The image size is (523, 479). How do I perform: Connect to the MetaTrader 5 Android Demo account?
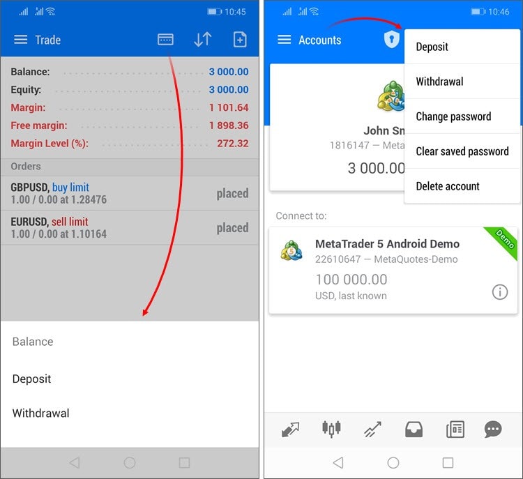387,270
